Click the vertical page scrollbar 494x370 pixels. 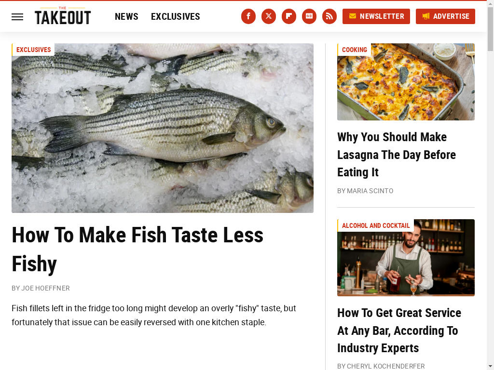[x=490, y=185]
